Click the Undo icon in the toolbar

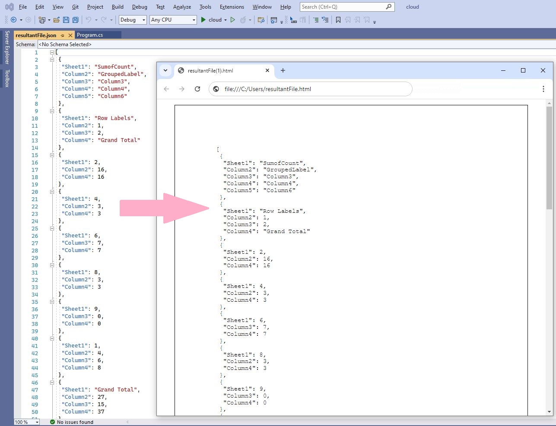(89, 20)
